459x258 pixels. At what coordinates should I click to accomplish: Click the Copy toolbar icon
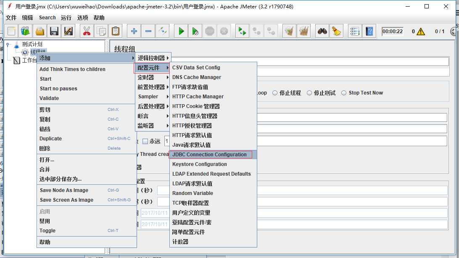point(101,31)
